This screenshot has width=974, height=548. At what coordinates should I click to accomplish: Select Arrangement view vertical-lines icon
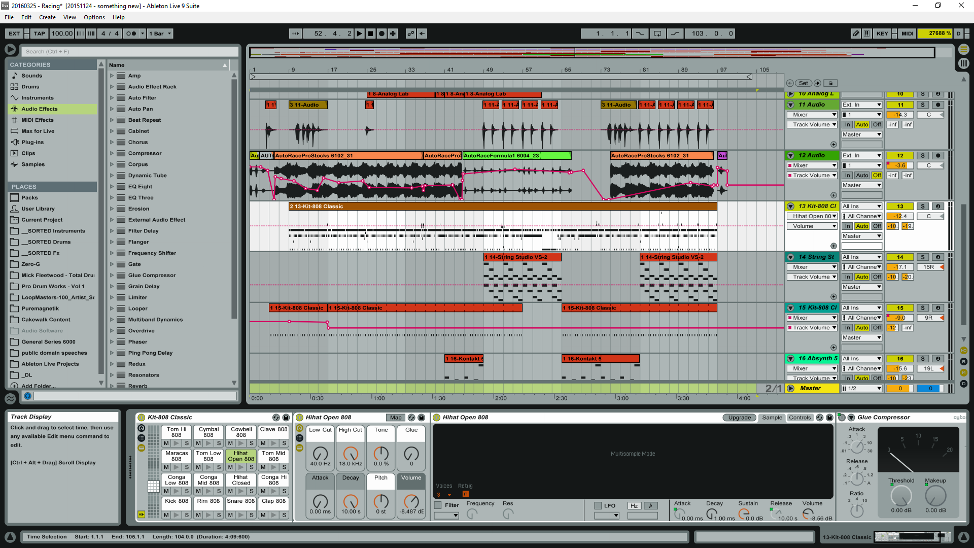point(964,63)
